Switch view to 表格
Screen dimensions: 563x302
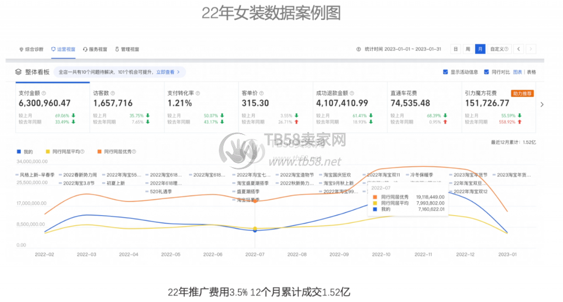[x=532, y=72]
